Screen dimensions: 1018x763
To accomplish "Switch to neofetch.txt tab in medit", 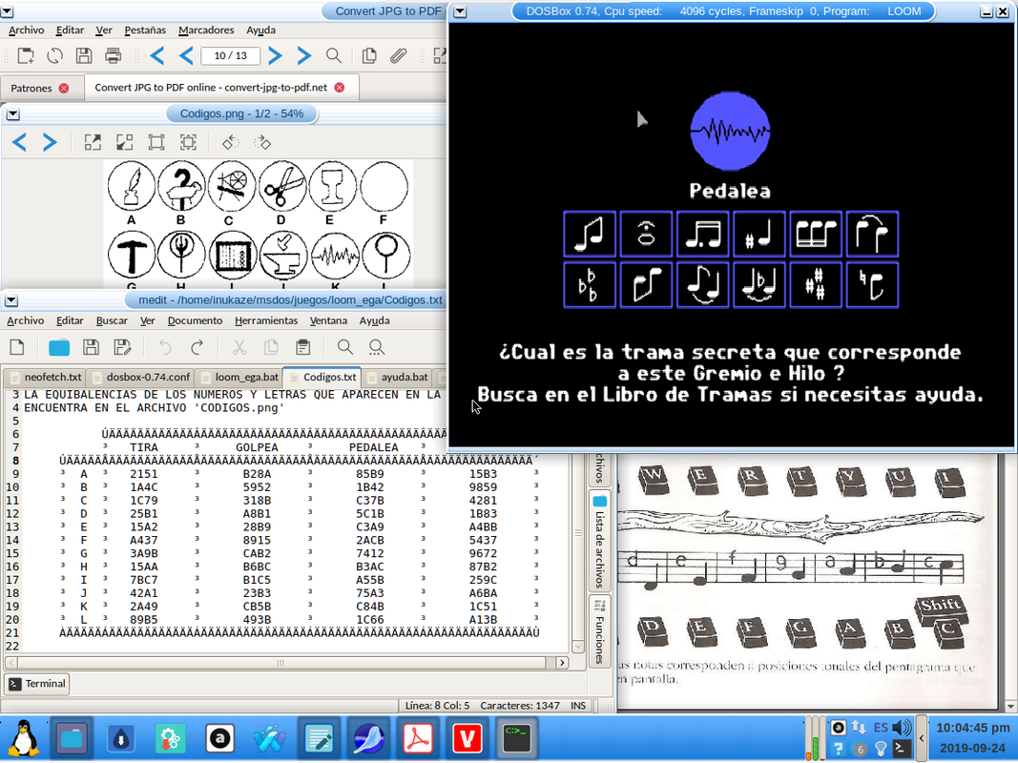I will pyautogui.click(x=46, y=377).
